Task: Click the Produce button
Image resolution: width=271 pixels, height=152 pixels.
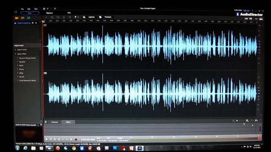Action: click(x=108, y=17)
